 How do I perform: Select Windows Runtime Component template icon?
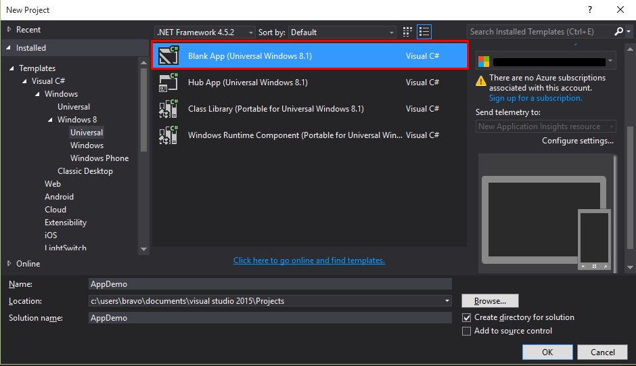point(168,135)
